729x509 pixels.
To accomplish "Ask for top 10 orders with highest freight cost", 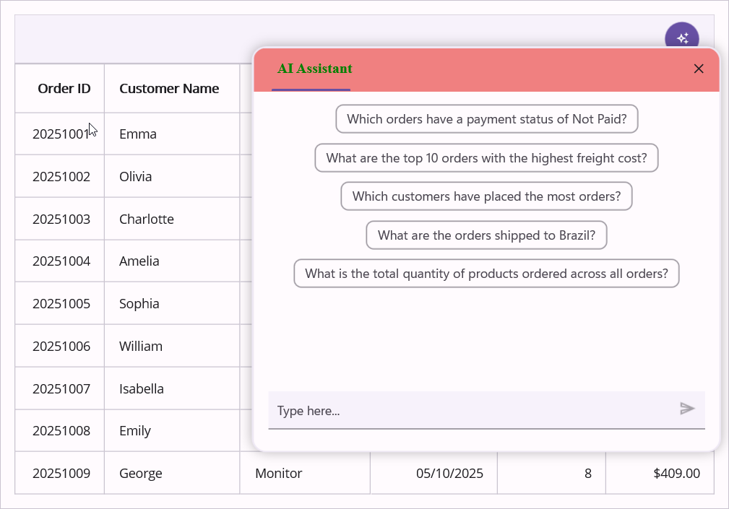I will pos(486,157).
